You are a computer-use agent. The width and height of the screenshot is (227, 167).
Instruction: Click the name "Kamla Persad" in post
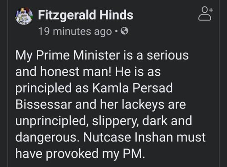click(x=133, y=88)
